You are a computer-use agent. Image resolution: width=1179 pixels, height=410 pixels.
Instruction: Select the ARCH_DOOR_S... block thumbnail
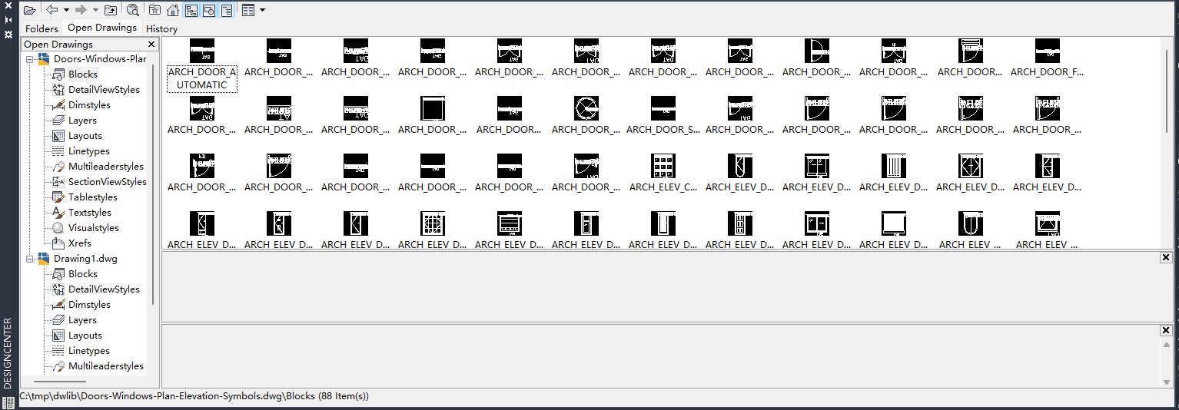[x=663, y=108]
